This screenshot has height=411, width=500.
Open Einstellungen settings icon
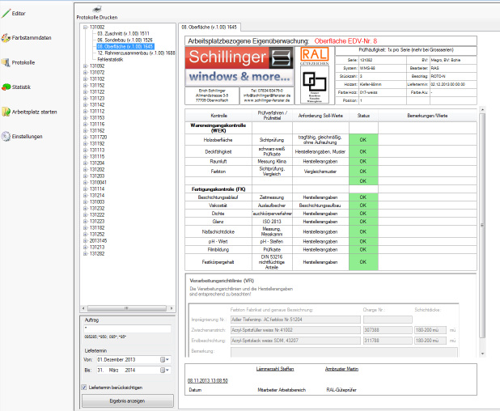click(x=6, y=137)
